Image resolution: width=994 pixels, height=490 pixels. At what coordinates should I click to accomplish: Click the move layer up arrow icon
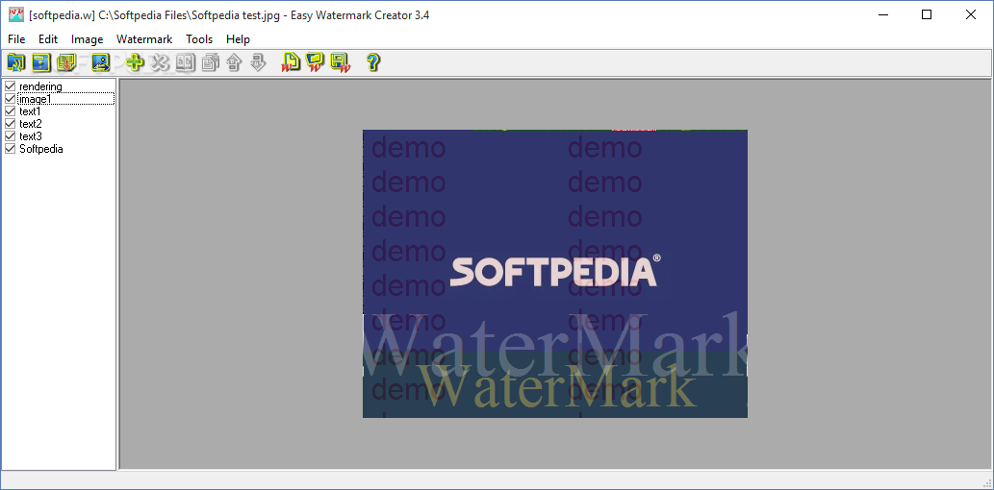pyautogui.click(x=234, y=62)
